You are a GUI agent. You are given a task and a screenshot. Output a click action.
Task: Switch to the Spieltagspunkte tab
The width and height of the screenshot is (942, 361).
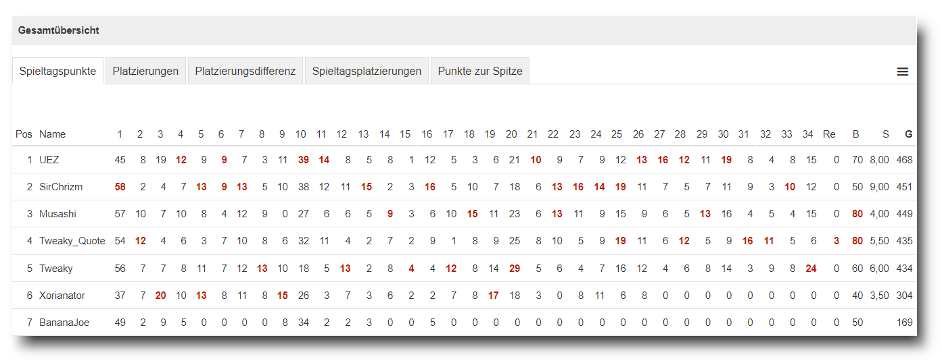(57, 71)
